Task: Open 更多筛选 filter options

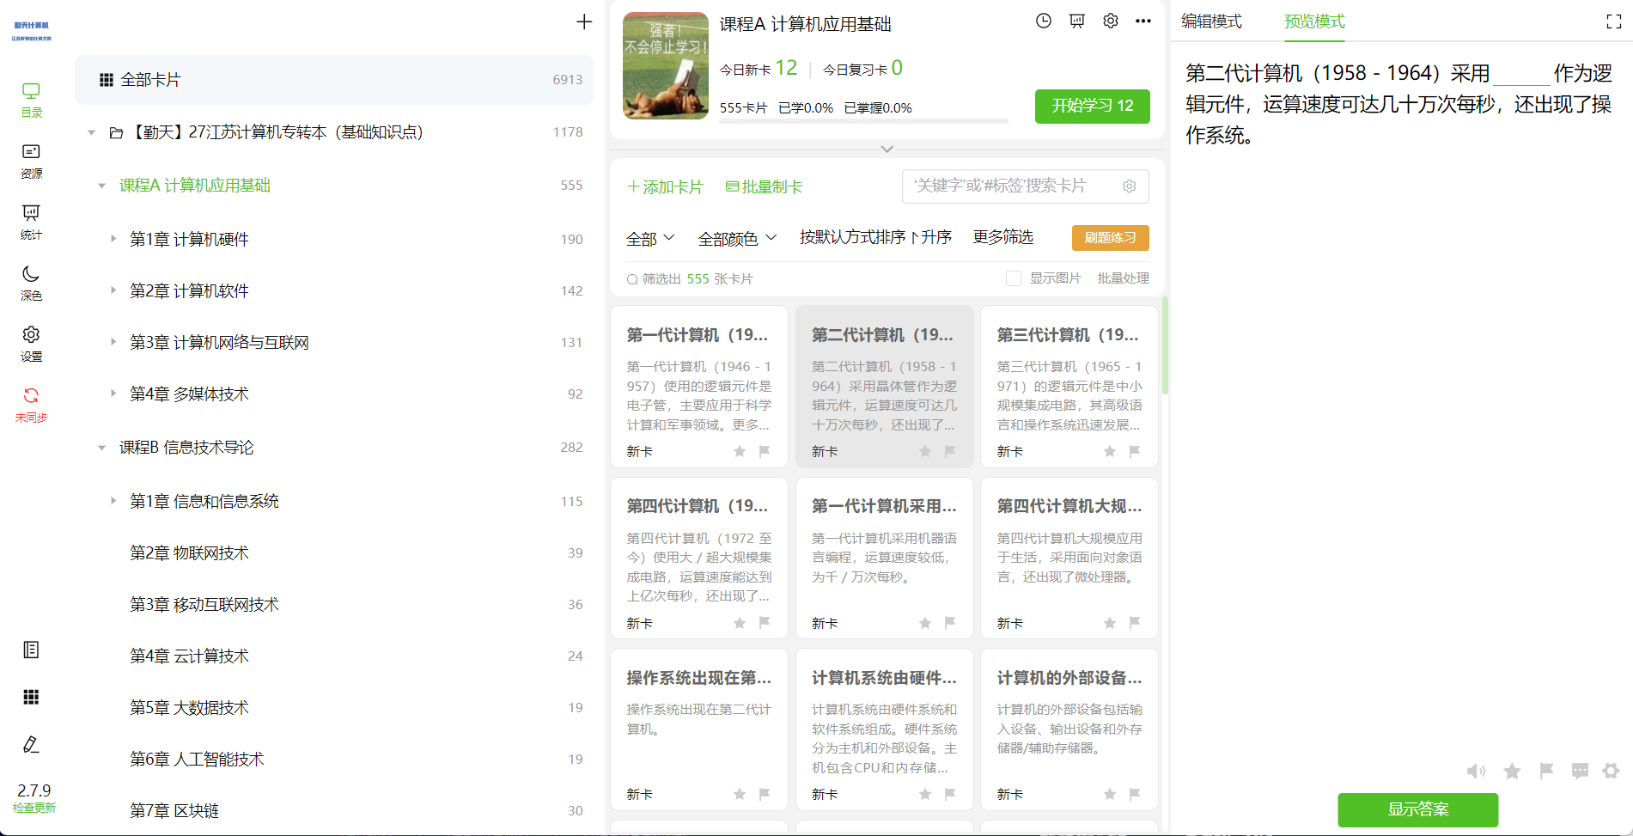Action: coord(1002,237)
